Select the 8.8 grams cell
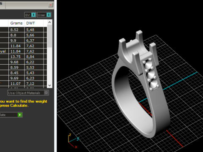 (16, 35)
